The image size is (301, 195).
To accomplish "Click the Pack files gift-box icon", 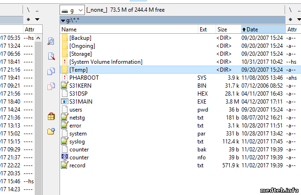I will tap(51, 116).
